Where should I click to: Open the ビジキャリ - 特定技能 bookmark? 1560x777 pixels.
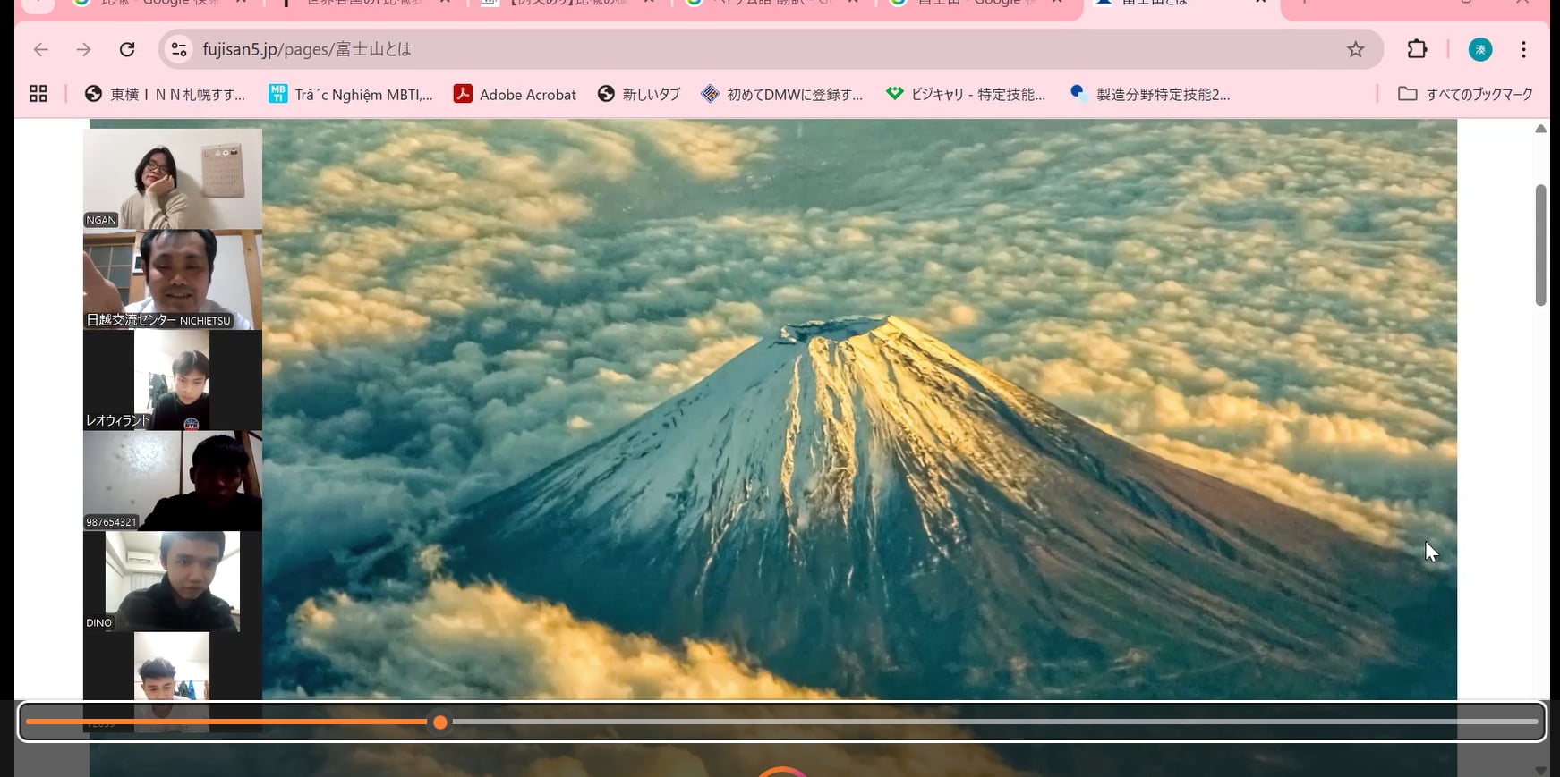(965, 94)
